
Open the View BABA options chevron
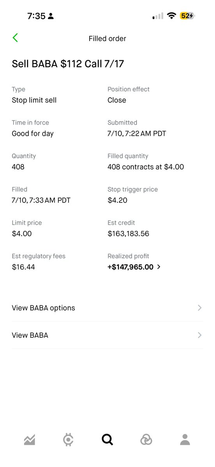[x=200, y=308]
